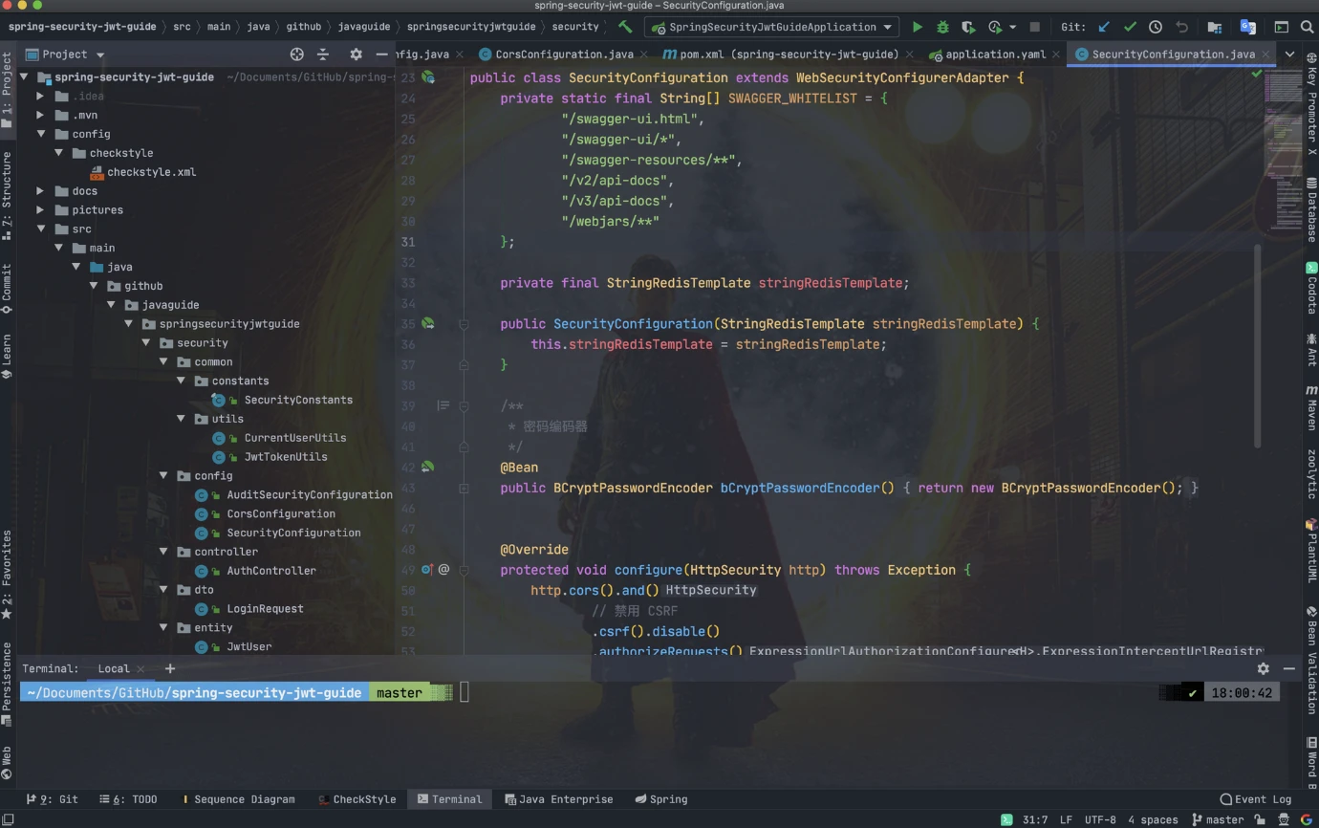The image size is (1319, 828).
Task: Click the editor vertical scrollbar
Action: pyautogui.click(x=1257, y=344)
